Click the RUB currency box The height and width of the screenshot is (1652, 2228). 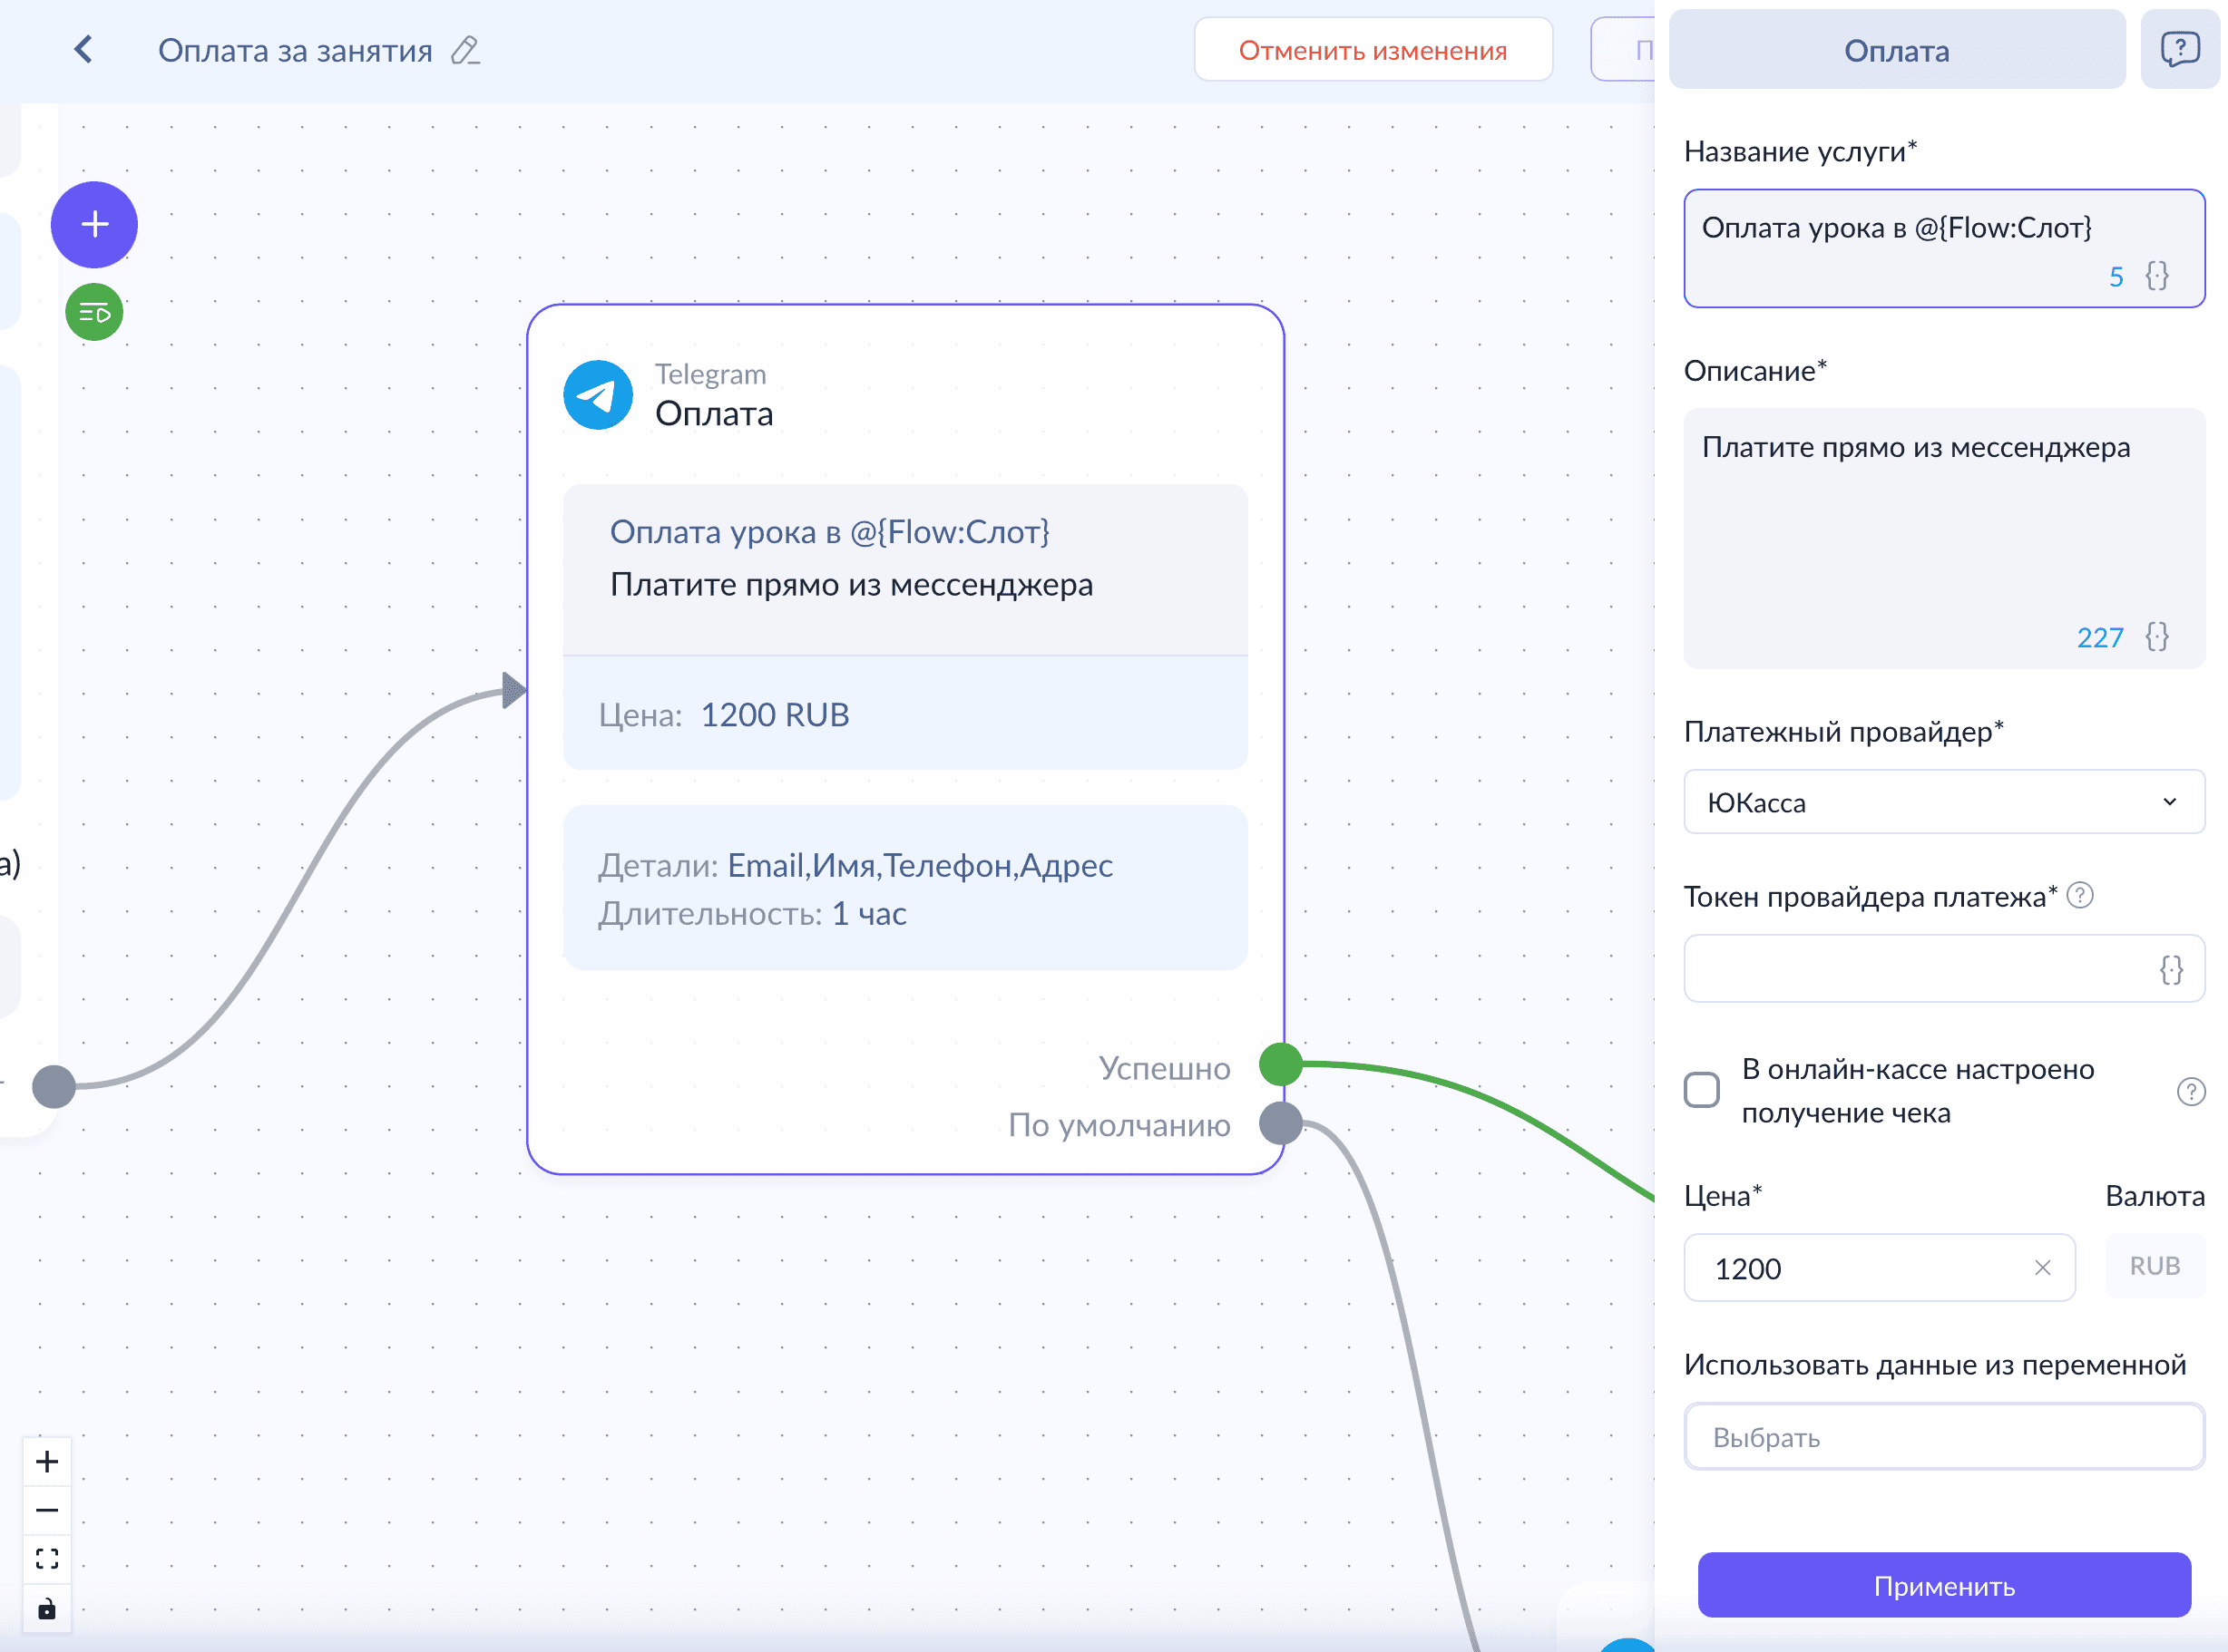(x=2155, y=1266)
